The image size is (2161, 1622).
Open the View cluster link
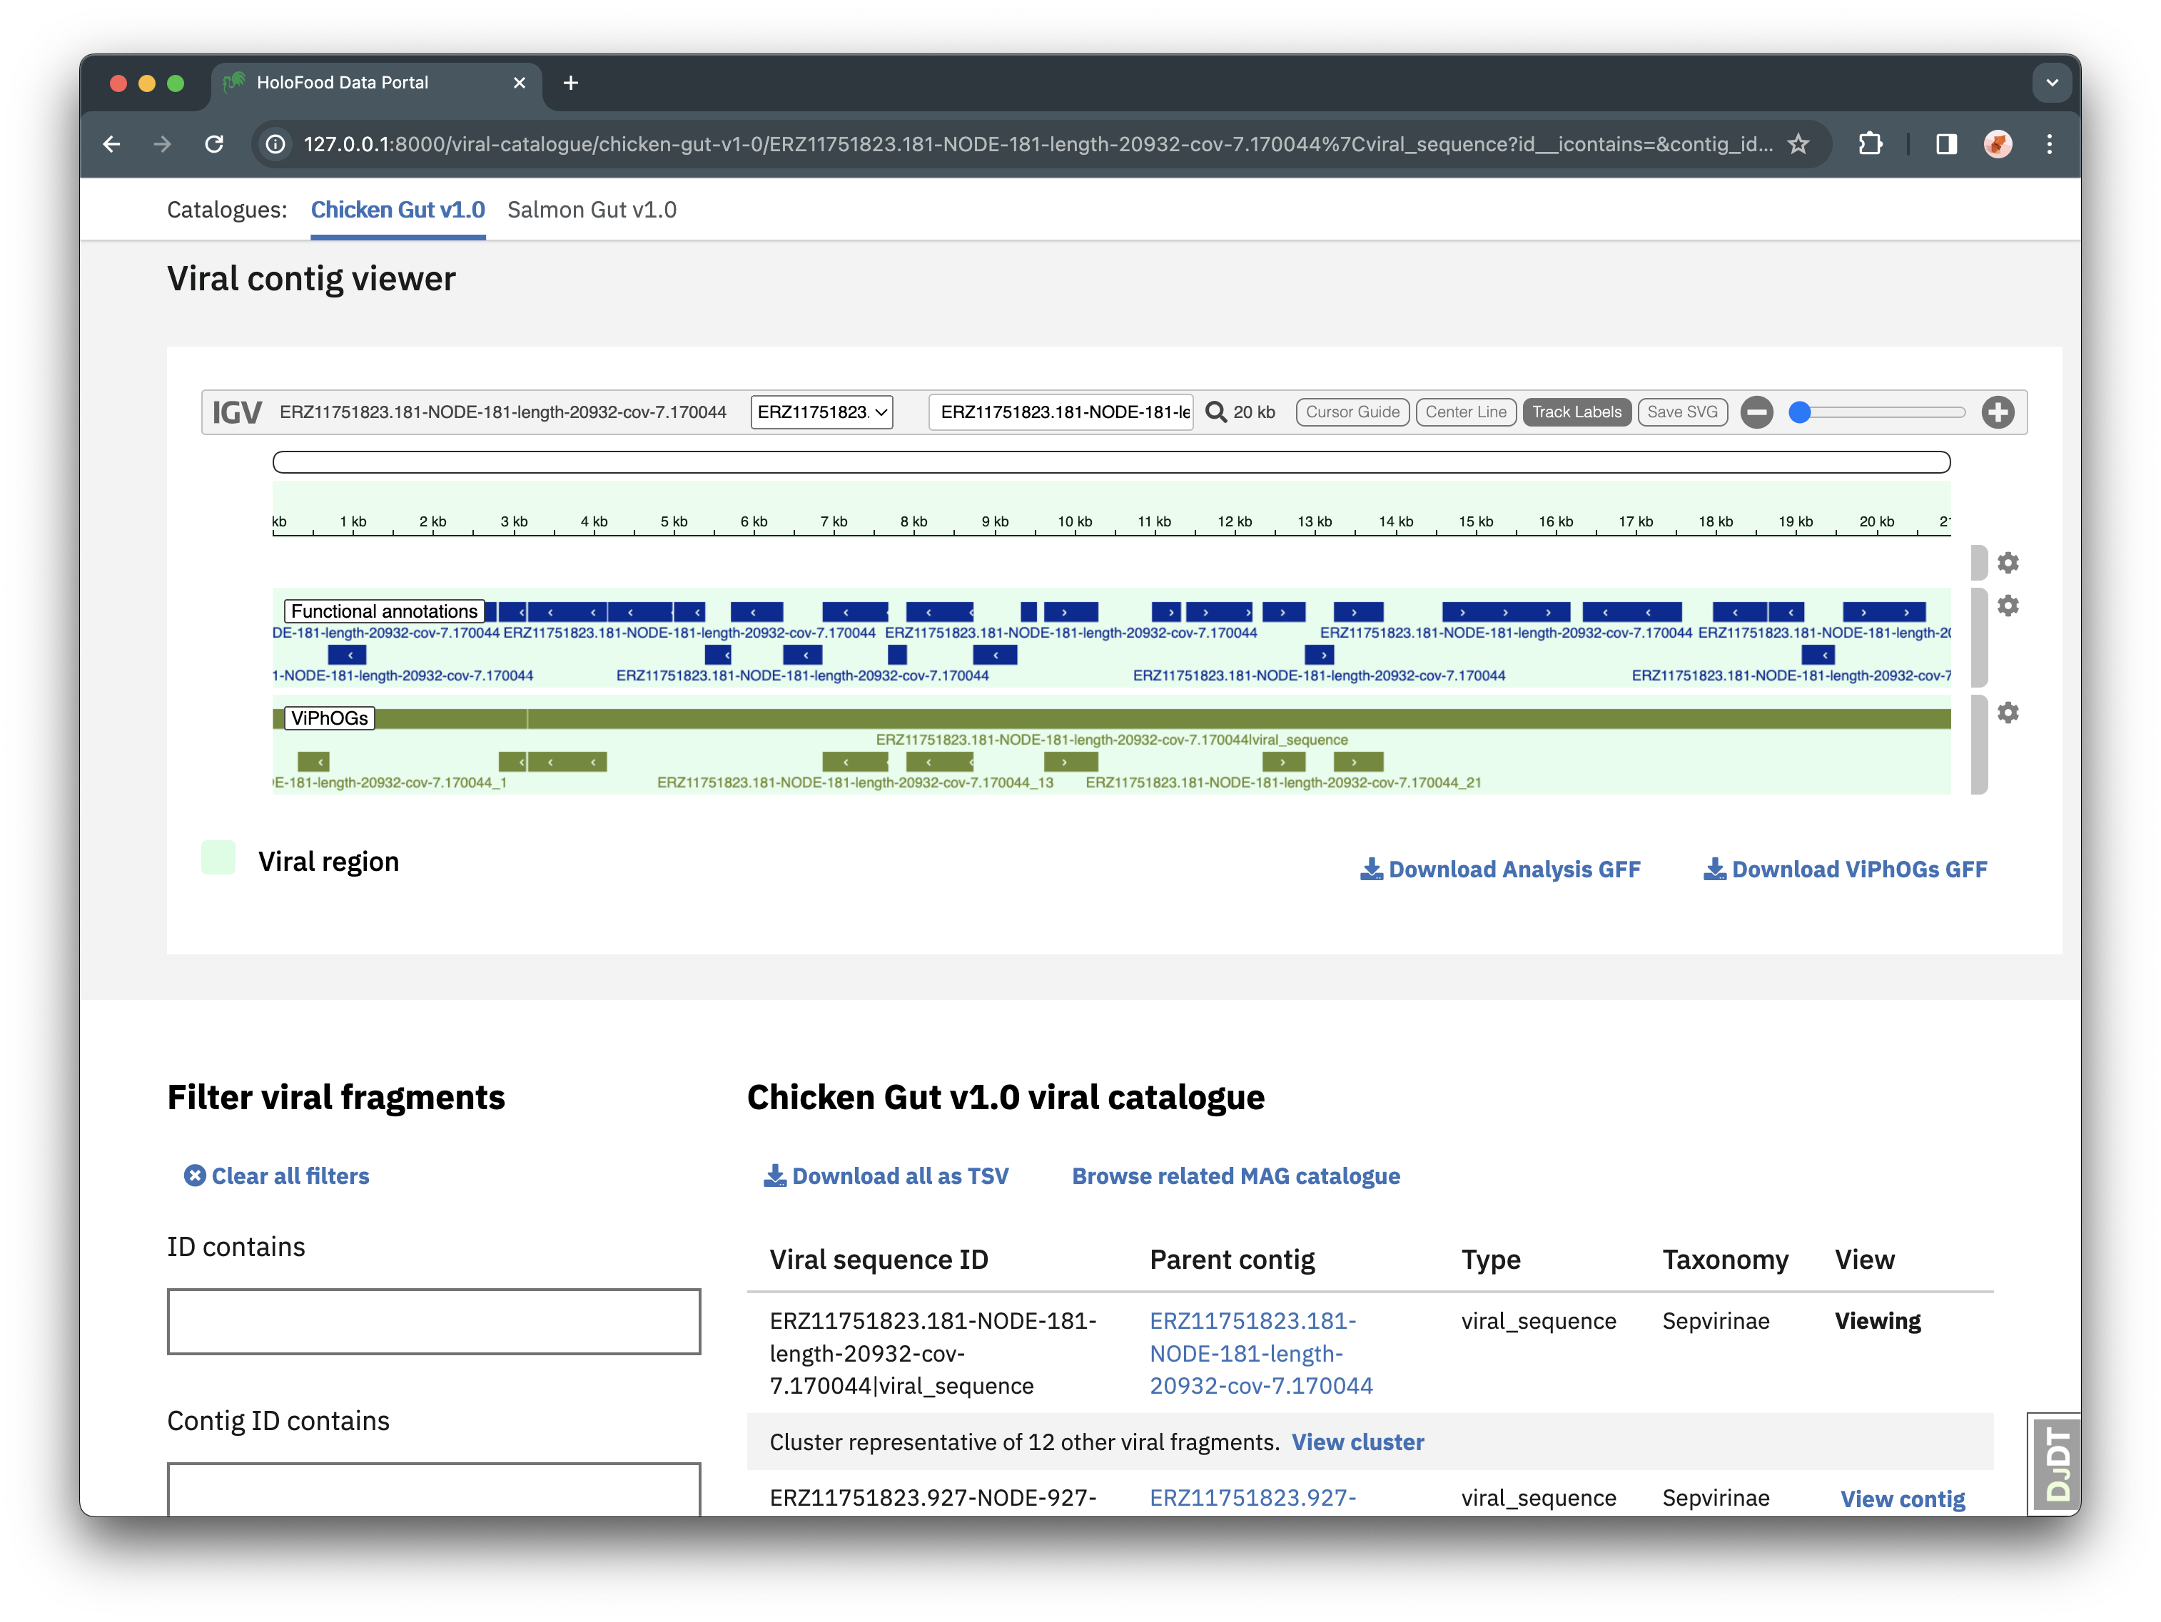pos(1358,1442)
